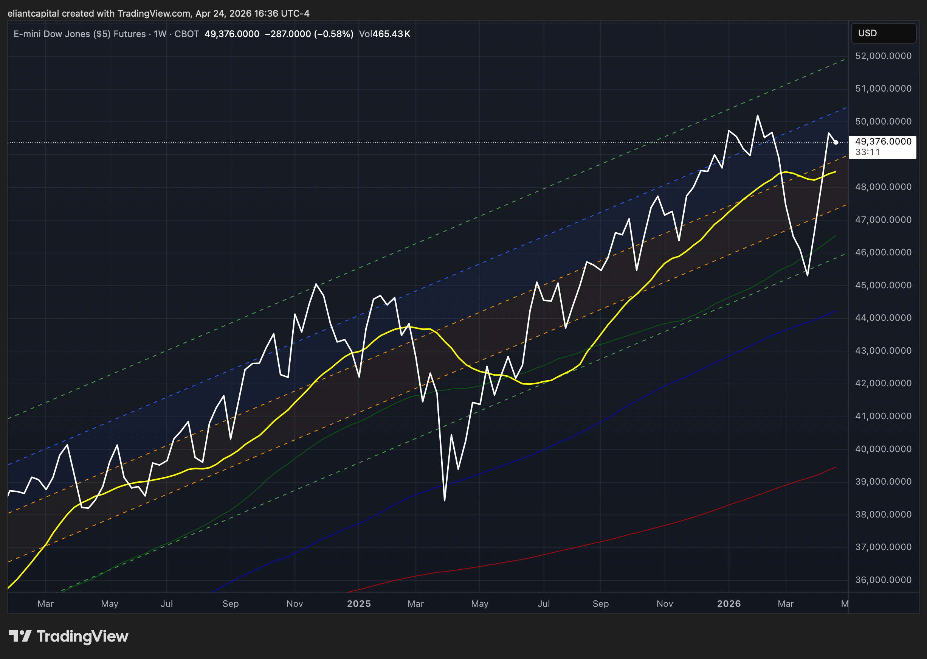Click the 1W interval label
The image size is (927, 659).
pos(160,34)
